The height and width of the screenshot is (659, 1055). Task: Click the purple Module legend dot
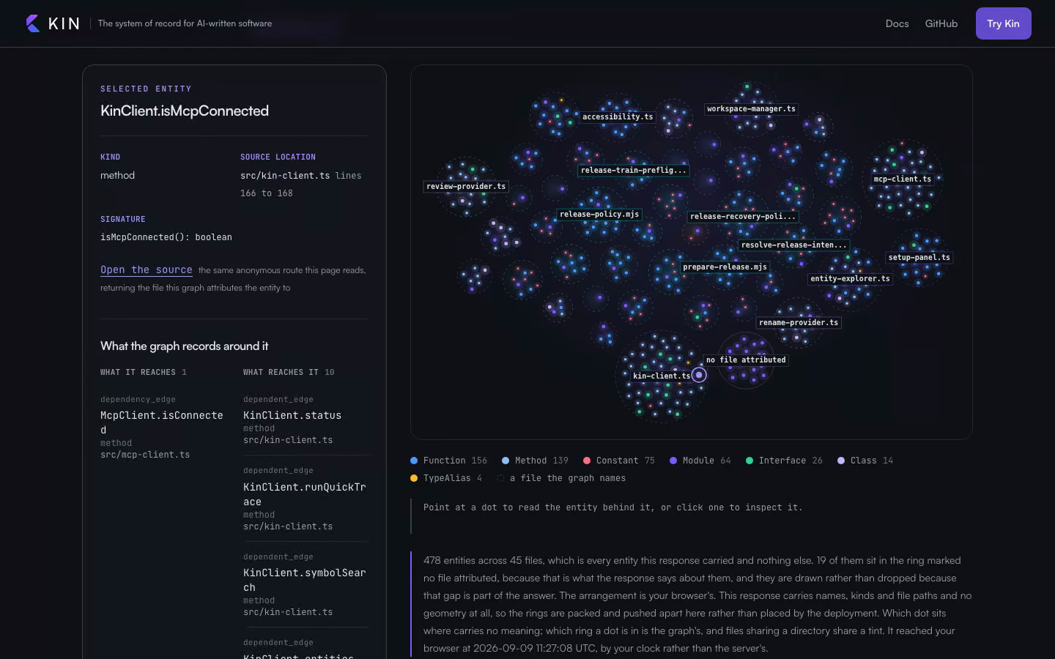[673, 461]
